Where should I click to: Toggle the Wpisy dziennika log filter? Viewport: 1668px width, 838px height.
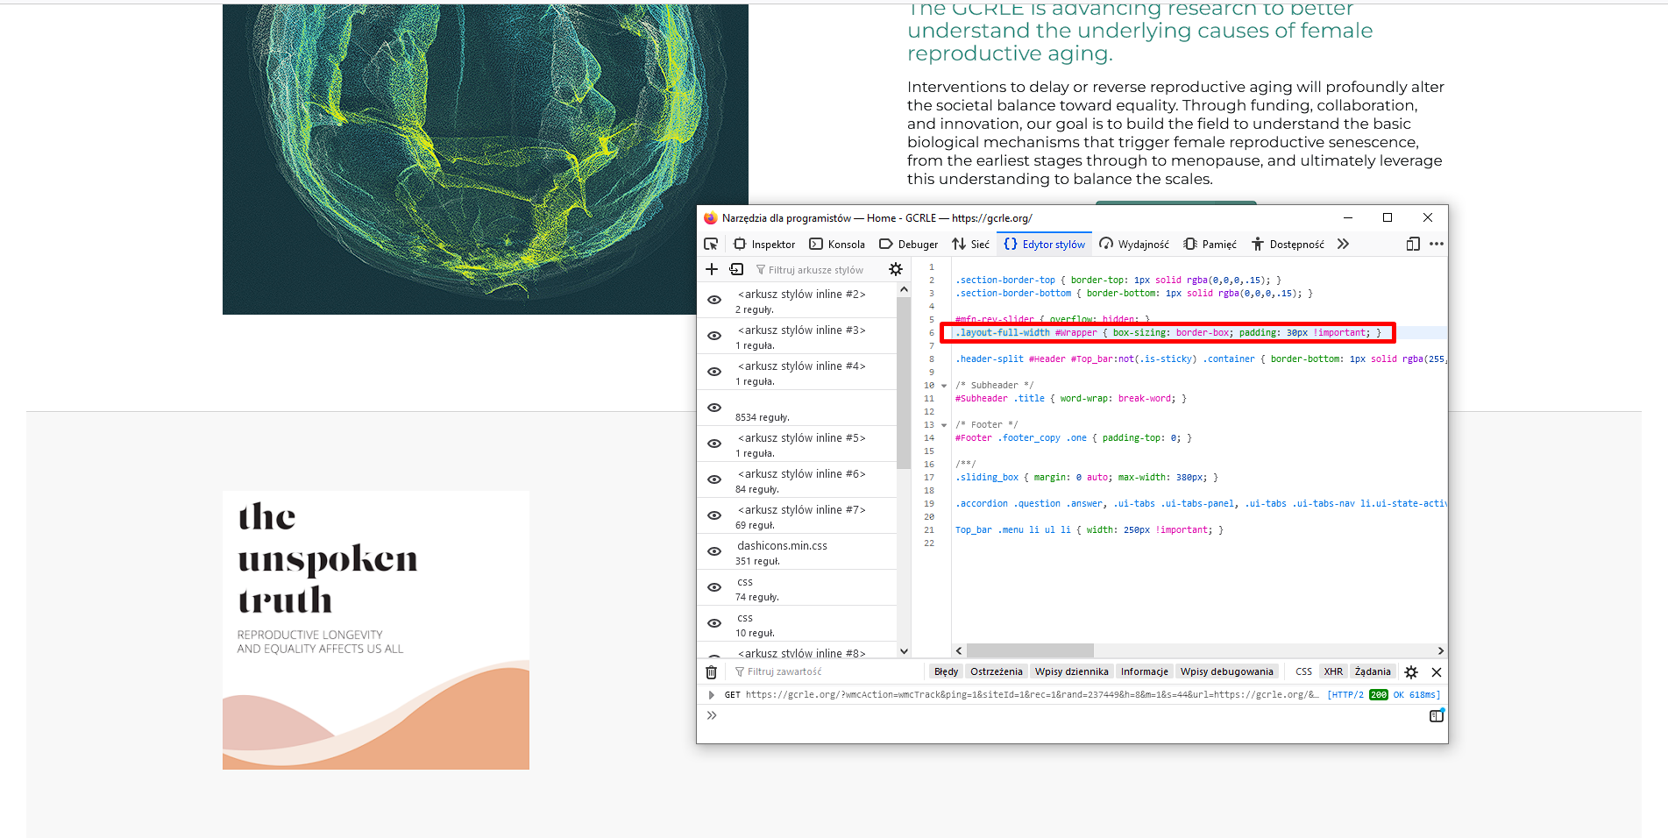pos(1071,671)
